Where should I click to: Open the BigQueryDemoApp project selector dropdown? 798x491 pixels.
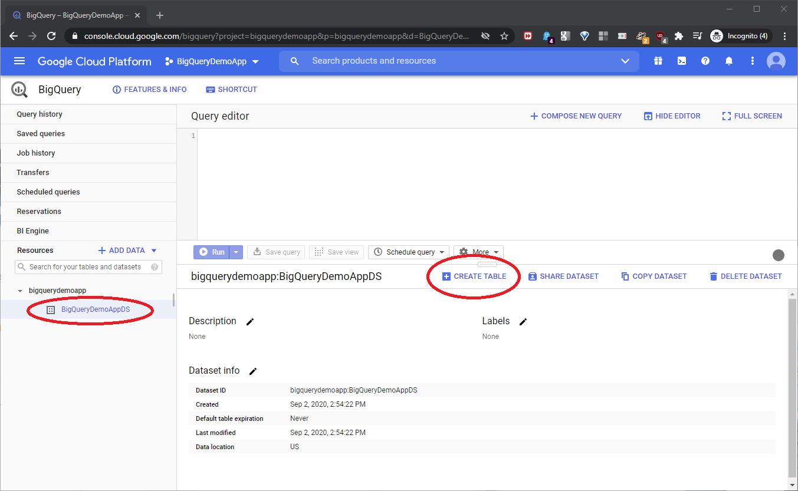tap(212, 61)
